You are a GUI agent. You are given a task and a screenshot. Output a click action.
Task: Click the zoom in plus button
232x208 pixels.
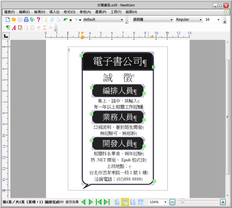[223, 202]
